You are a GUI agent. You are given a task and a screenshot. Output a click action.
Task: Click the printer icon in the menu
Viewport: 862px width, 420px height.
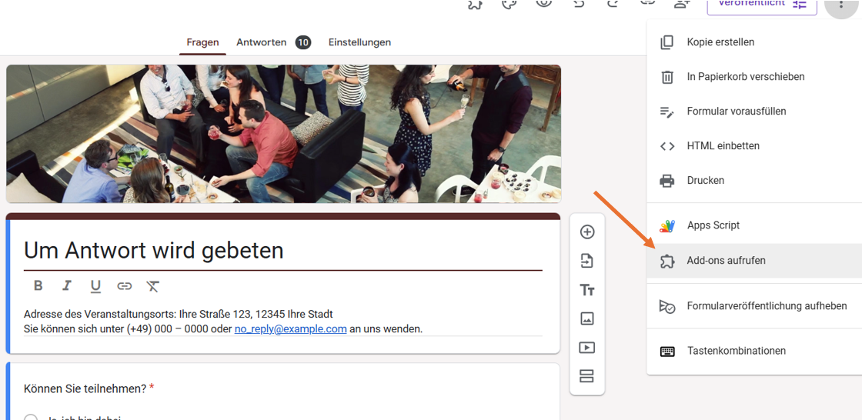click(x=667, y=180)
